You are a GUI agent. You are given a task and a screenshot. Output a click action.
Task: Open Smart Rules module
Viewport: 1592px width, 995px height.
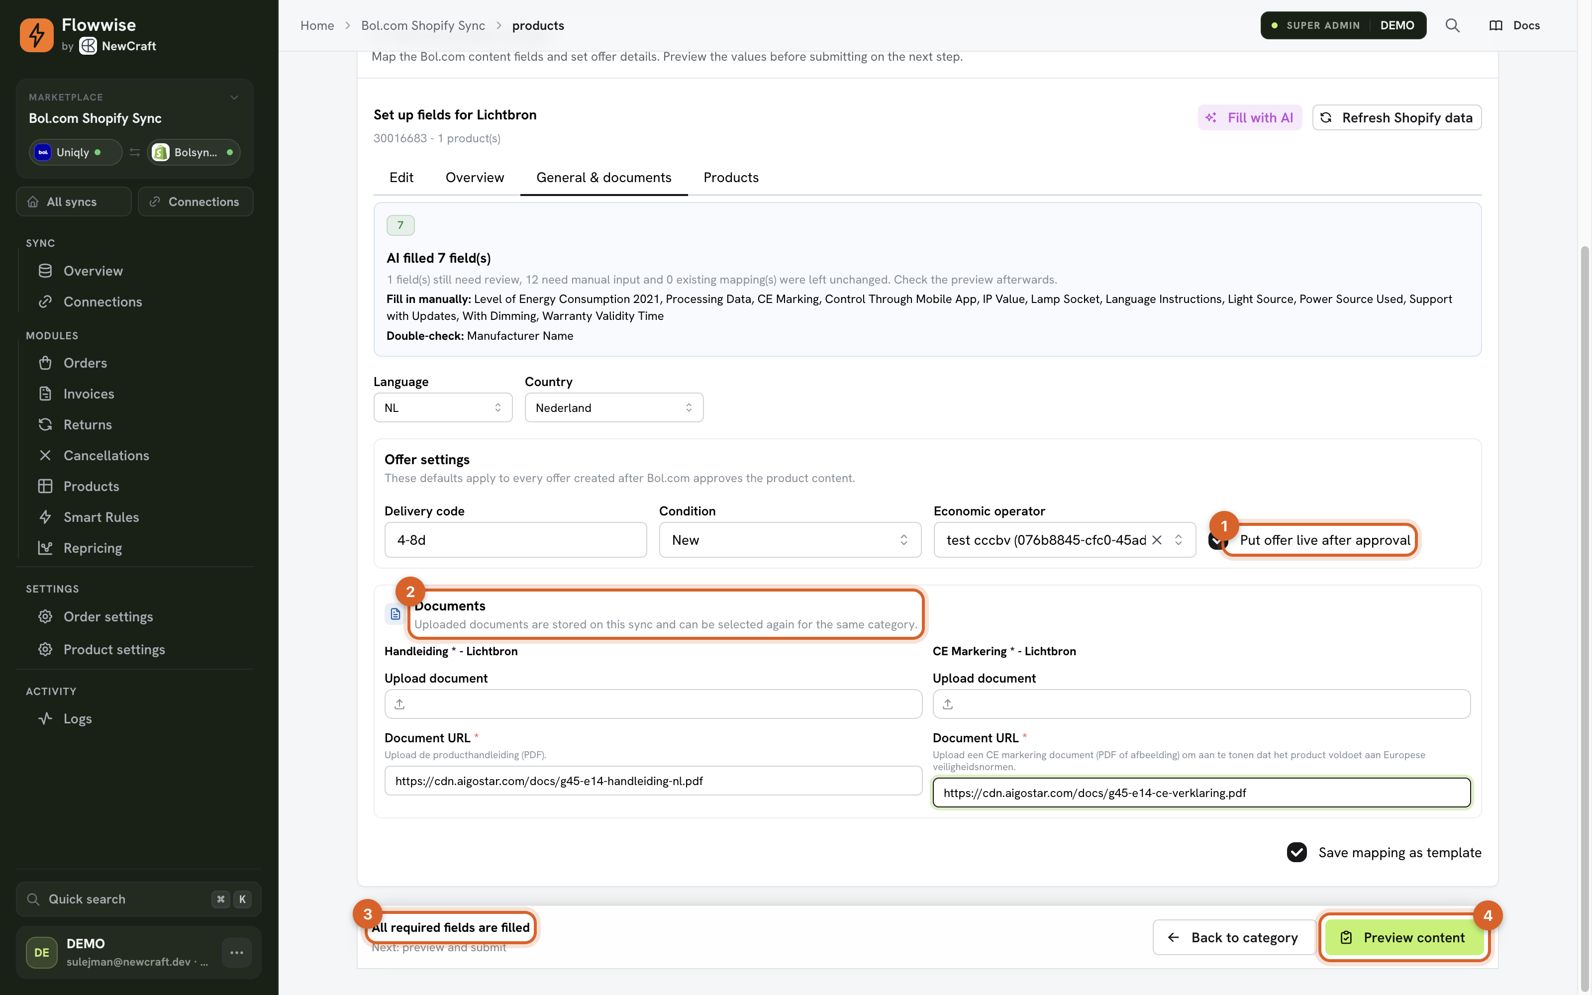tap(101, 517)
